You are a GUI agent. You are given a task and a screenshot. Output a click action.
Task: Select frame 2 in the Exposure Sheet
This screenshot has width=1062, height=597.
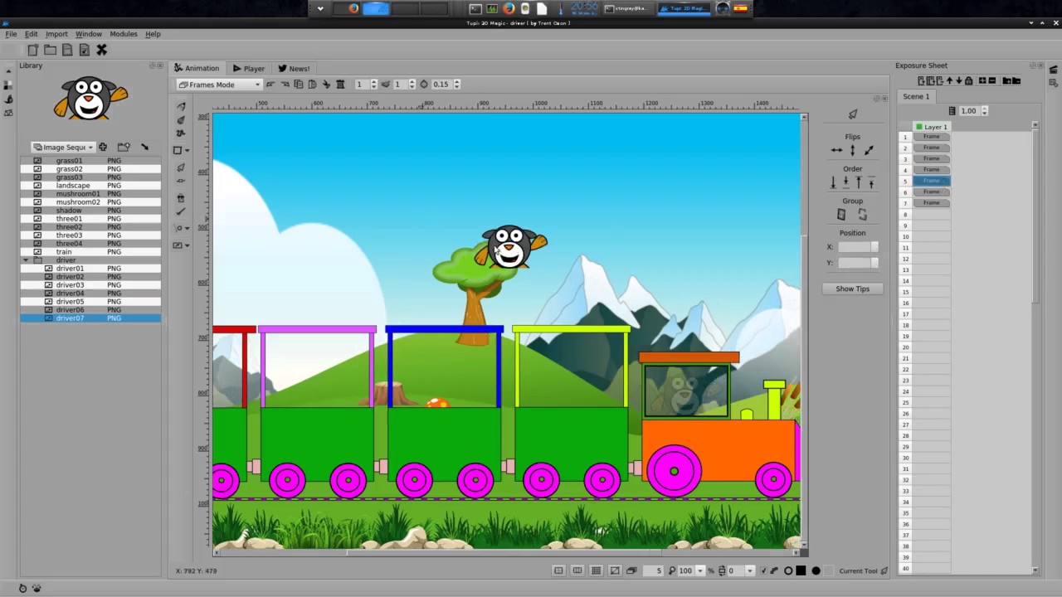(932, 148)
